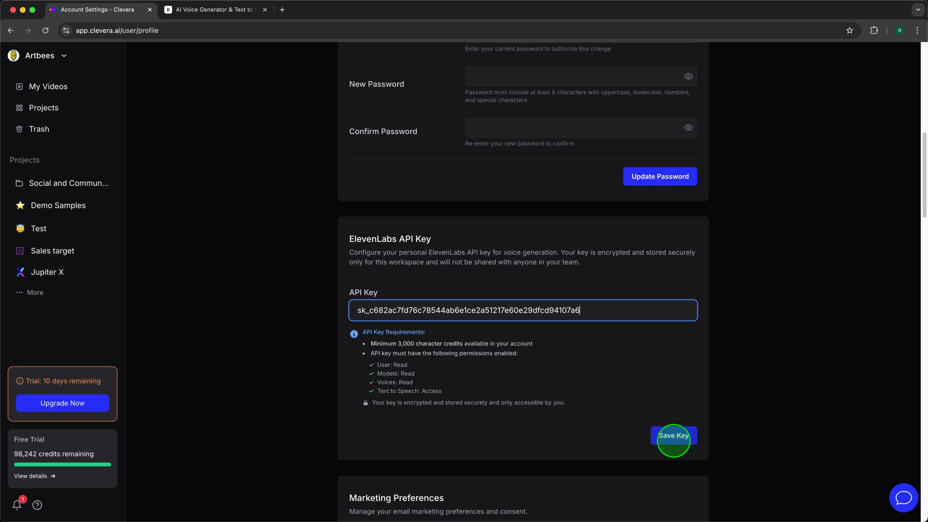
Task: Open the browser extensions puzzle icon
Action: 874,30
